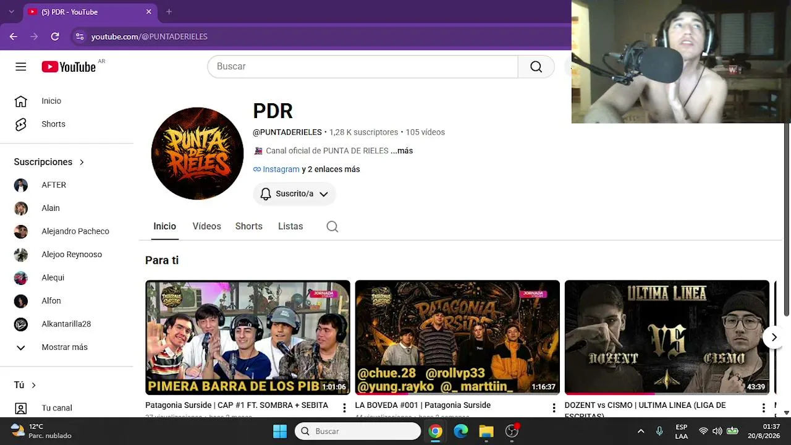The width and height of the screenshot is (791, 445).
Task: Open the Alkantarilla28 subscription
Action: coord(67,324)
